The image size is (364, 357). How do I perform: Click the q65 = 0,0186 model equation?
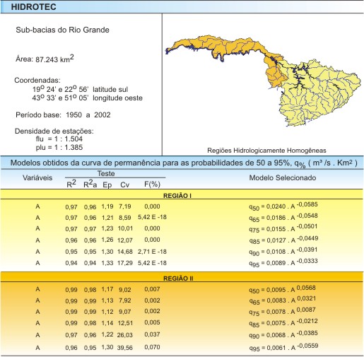tap(283, 217)
